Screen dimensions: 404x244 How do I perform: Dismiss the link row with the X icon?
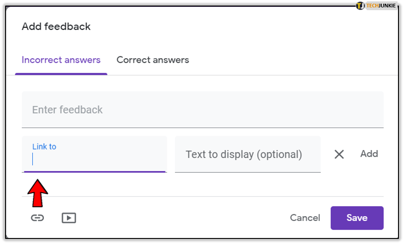[339, 154]
